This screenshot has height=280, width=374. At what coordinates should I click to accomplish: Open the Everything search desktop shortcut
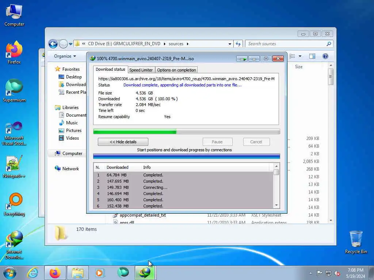click(14, 204)
